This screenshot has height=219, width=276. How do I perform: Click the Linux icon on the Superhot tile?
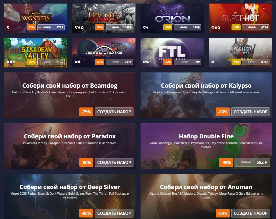[x=219, y=27]
